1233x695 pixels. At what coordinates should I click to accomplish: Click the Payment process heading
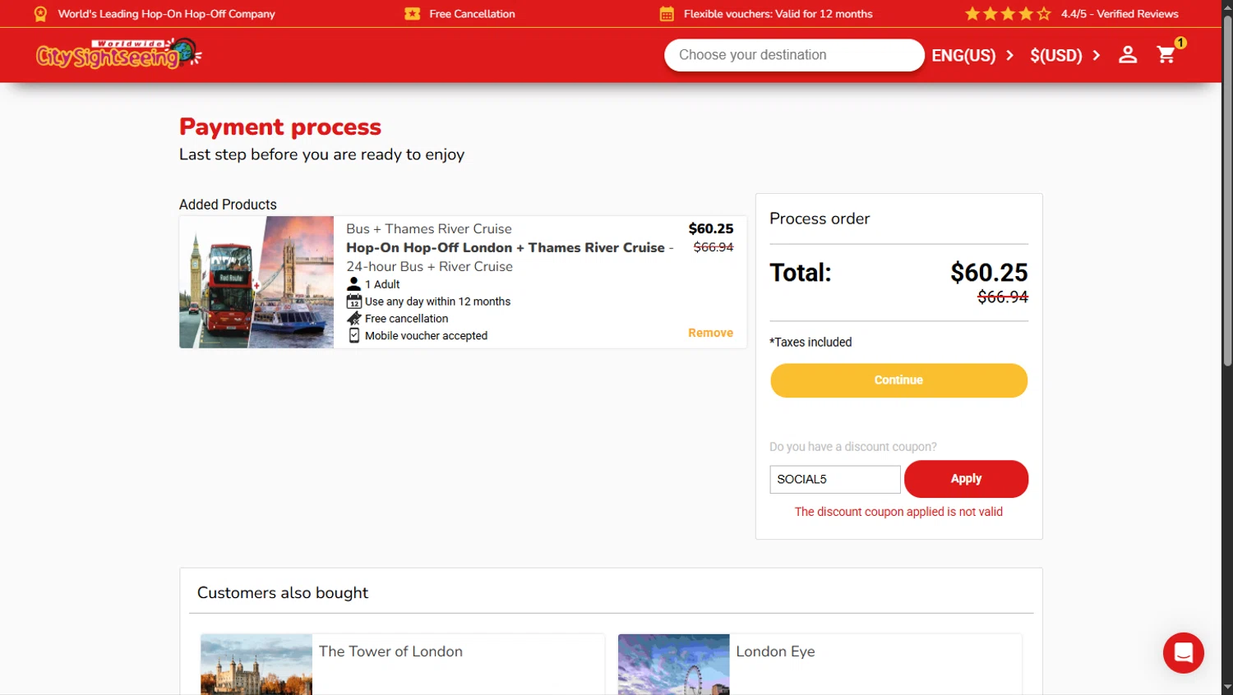[280, 127]
